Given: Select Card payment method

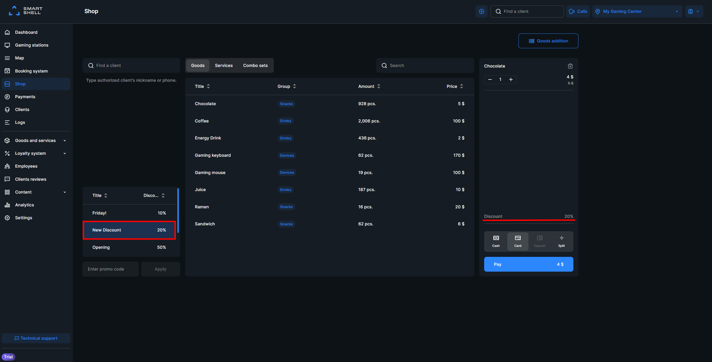Looking at the screenshot, I should 518,241.
